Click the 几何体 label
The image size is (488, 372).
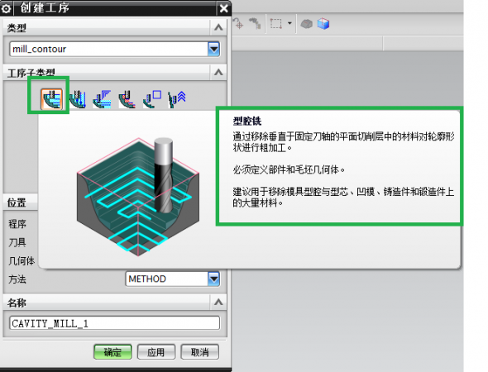click(22, 260)
